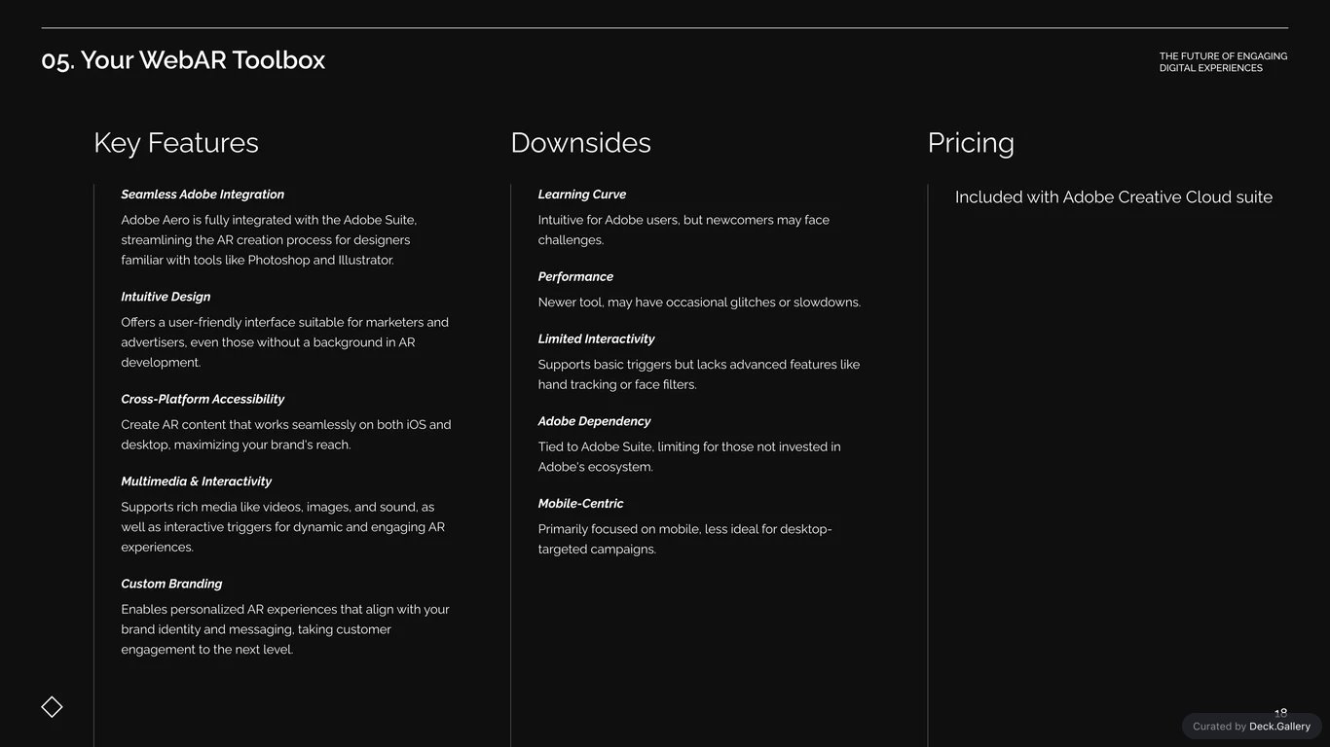The height and width of the screenshot is (747, 1330).
Task: Click the 'Custom Branding' subheading
Action: [171, 584]
